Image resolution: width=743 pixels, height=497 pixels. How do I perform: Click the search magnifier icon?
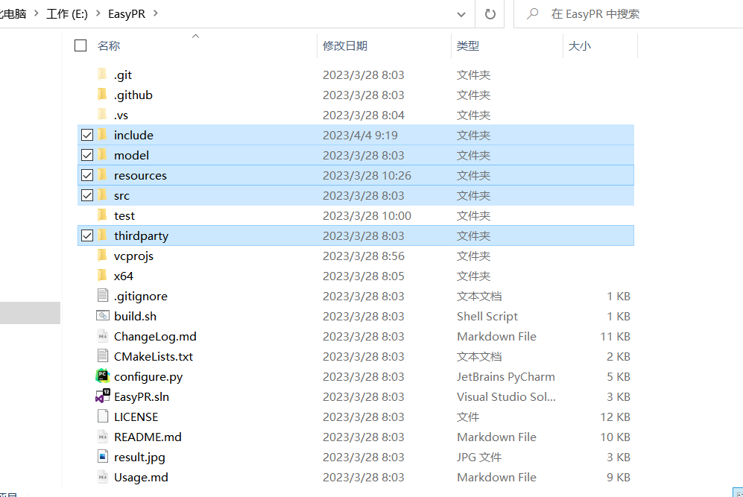[533, 13]
